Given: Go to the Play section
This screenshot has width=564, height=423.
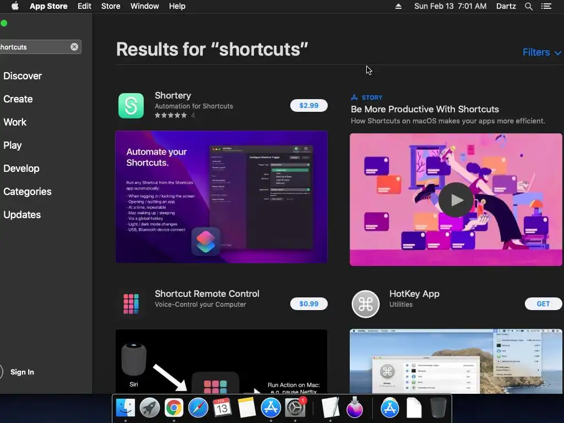Looking at the screenshot, I should 13,145.
